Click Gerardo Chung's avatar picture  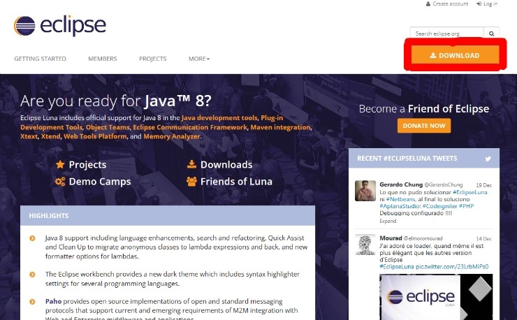(365, 191)
